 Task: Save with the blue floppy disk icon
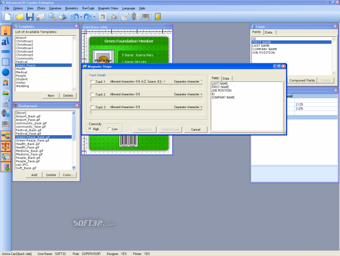[30, 17]
